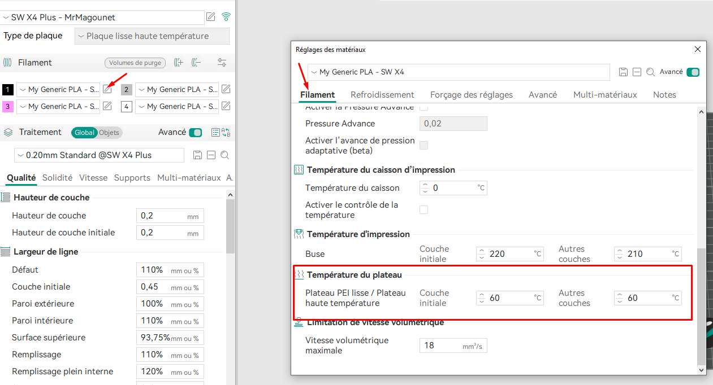Open filament settings sliders icon

(222, 63)
